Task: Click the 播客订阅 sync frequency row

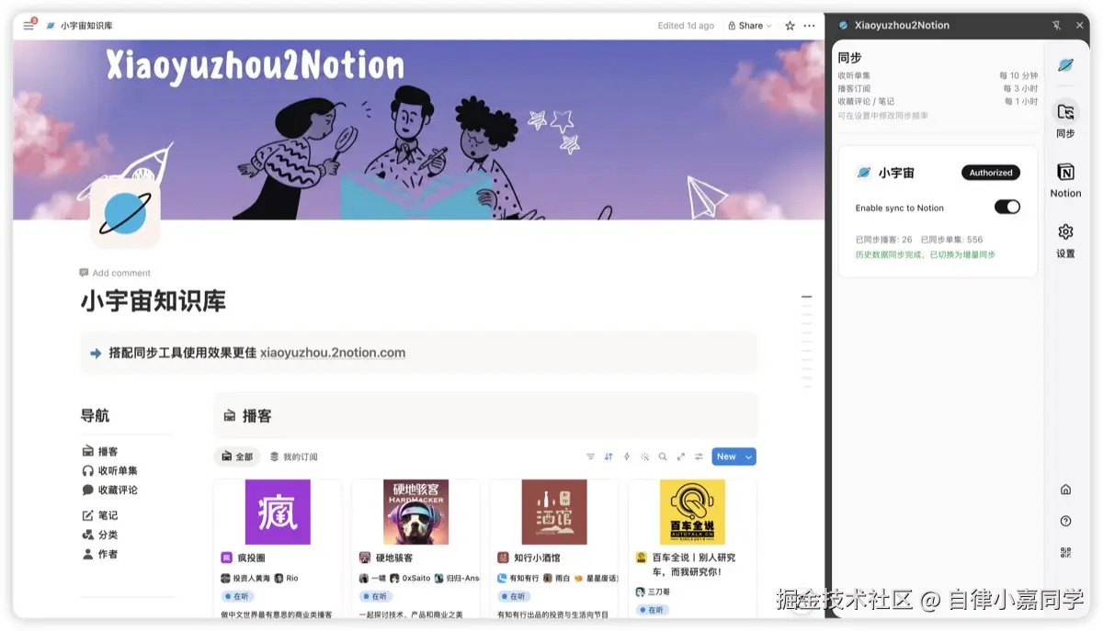Action: click(x=938, y=88)
